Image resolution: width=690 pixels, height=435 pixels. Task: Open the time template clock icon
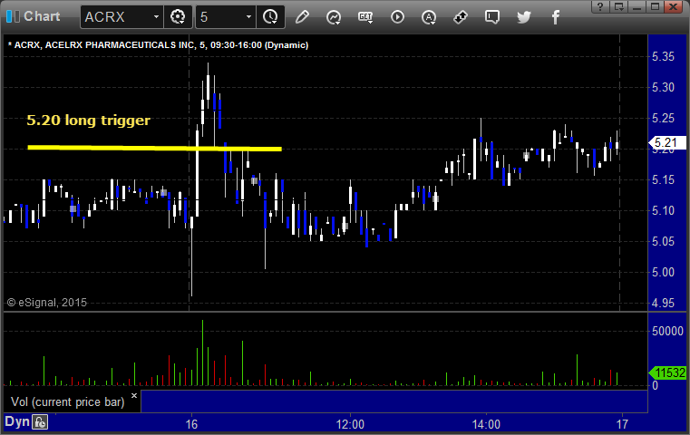tap(270, 17)
